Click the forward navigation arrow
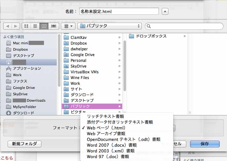Screen dimensions: 227x161 point(15,26)
